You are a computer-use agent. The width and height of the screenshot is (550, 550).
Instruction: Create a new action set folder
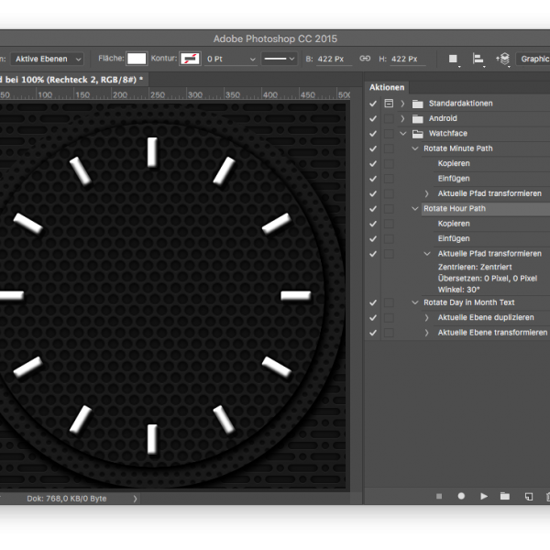pos(505,496)
